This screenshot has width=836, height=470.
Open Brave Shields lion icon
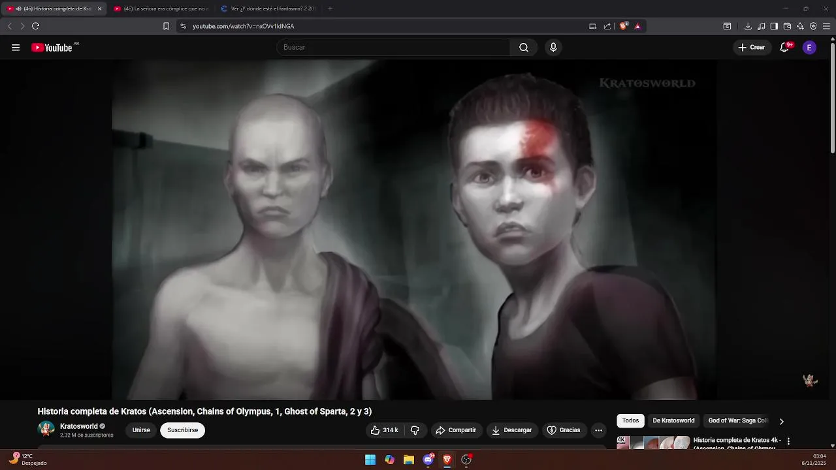(x=623, y=26)
